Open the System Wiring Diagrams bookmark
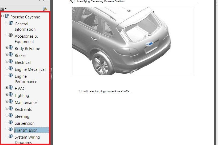The height and width of the screenshot is (145, 218). (x=27, y=140)
